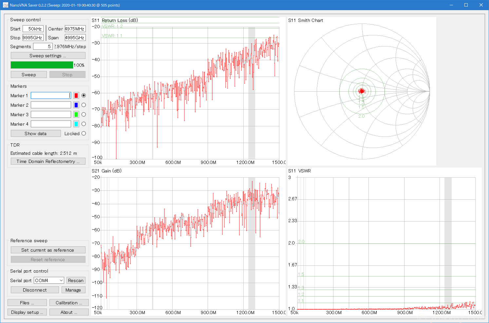The width and height of the screenshot is (489, 323).
Task: Open Display setup window
Action: 27,312
